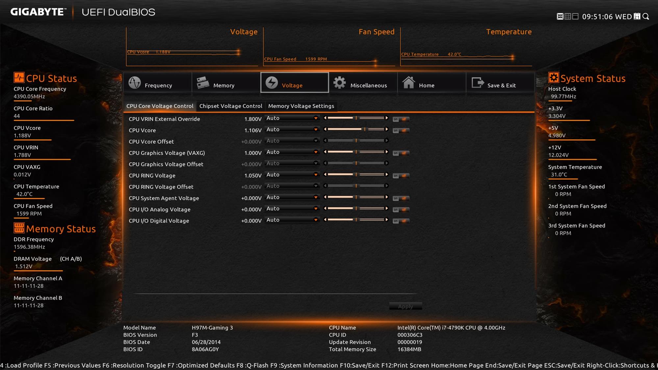
Task: Click the magnifier search icon
Action: pyautogui.click(x=646, y=16)
